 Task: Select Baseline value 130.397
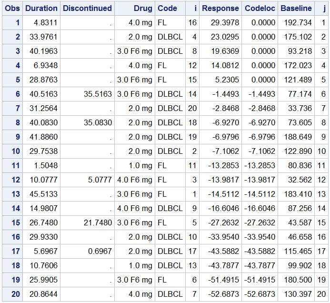298,294
